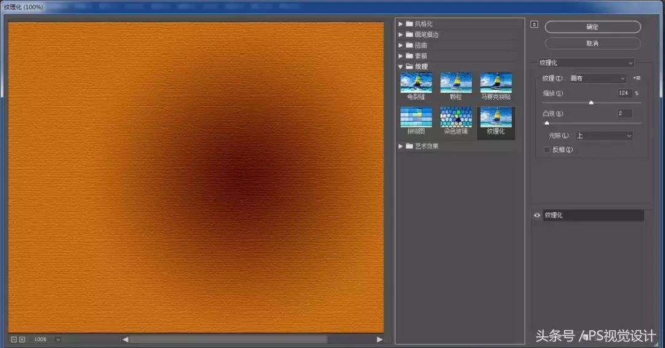Viewport: 665px width, 348px height.
Task: Collapse the filter thumbnails panel with double-arrow icon
Action: tap(534, 25)
